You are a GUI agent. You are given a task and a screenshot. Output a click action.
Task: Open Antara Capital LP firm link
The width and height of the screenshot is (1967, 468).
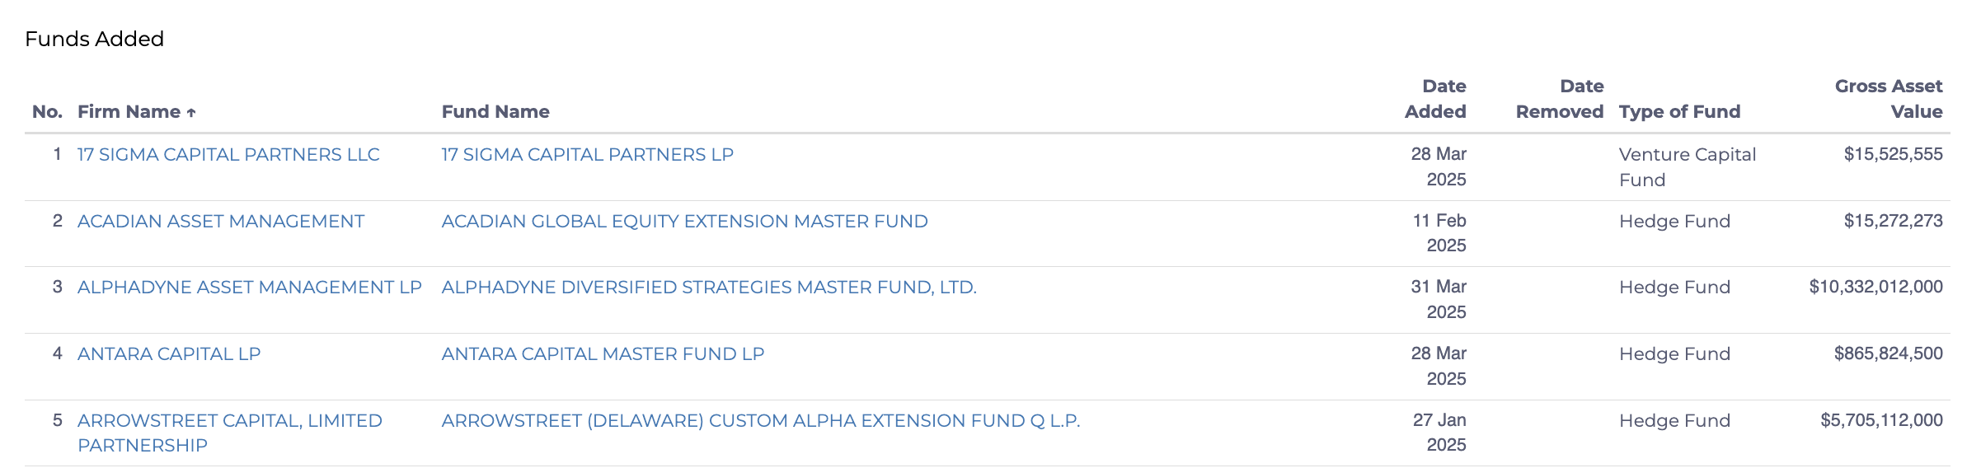tap(169, 354)
